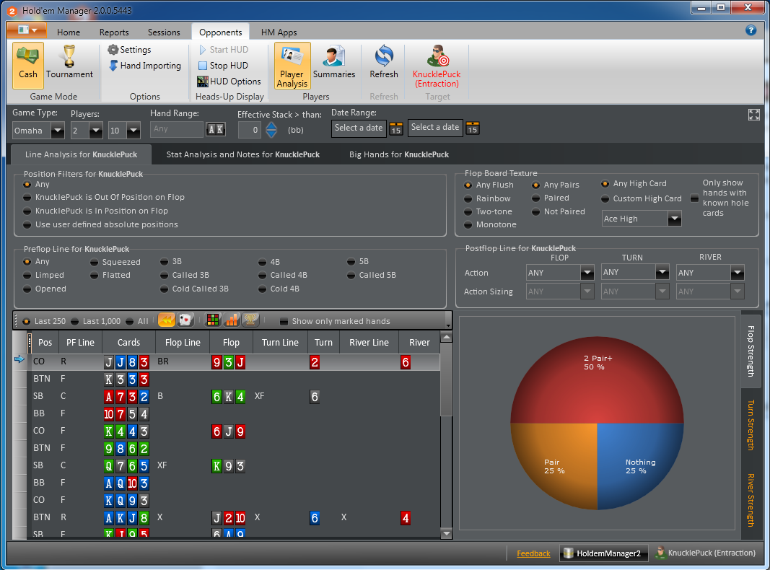
Task: Open the HM Apps ribbon tab
Action: coord(279,32)
